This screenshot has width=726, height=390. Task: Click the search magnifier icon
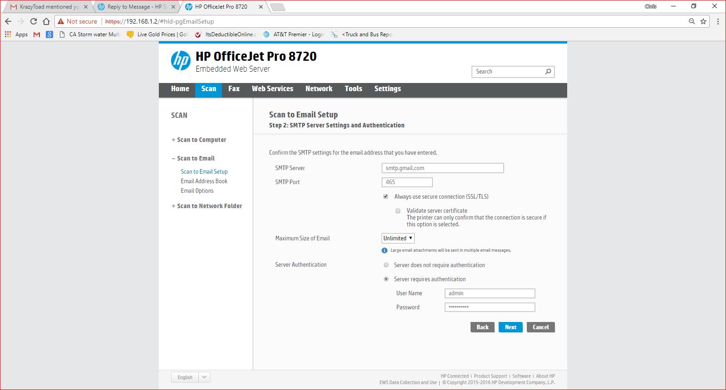point(548,72)
